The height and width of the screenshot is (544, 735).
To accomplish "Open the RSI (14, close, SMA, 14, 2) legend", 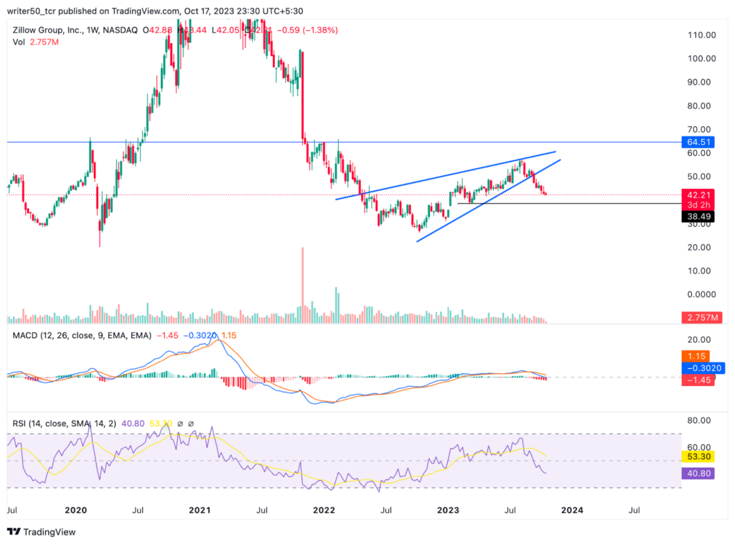I will [64, 423].
